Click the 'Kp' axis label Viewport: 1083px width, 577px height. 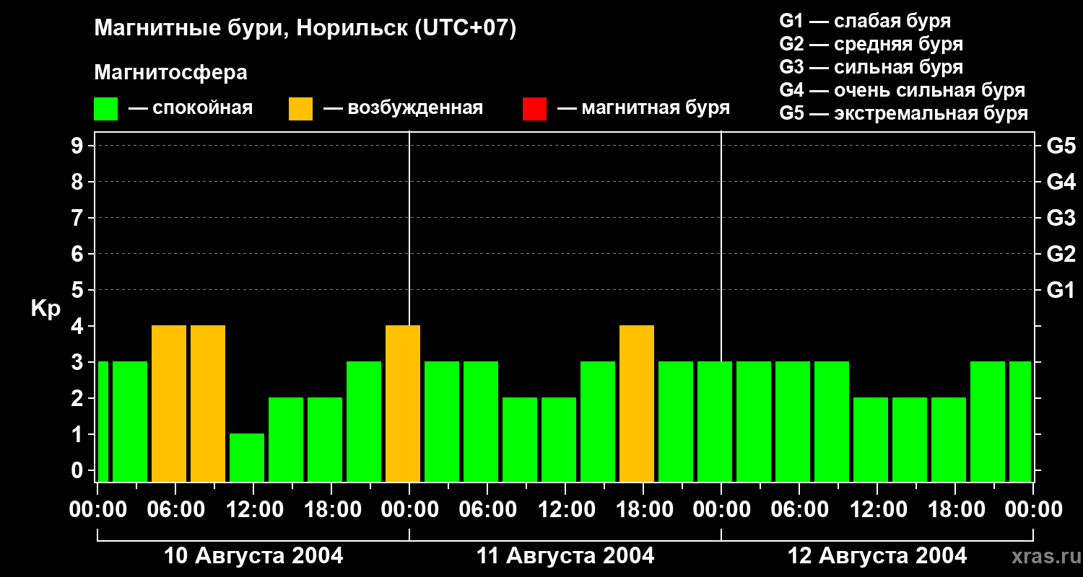[45, 309]
